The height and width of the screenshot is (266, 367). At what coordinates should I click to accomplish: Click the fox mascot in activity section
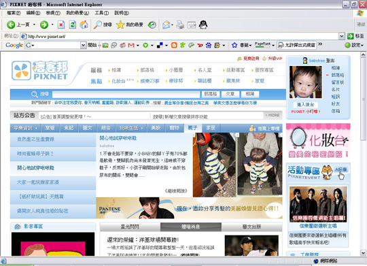point(327,172)
